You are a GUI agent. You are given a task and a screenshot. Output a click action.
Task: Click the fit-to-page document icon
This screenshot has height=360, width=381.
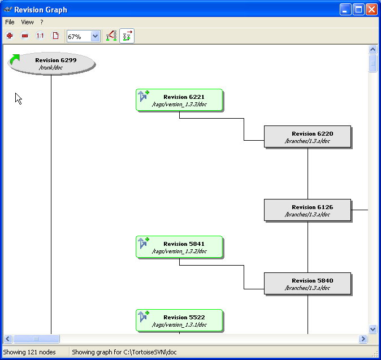tap(55, 36)
